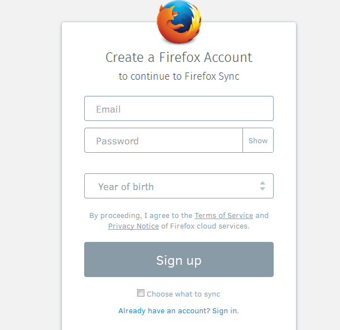This screenshot has width=340, height=330.
Task: Click the up arrow in Year of birth
Action: [x=263, y=183]
